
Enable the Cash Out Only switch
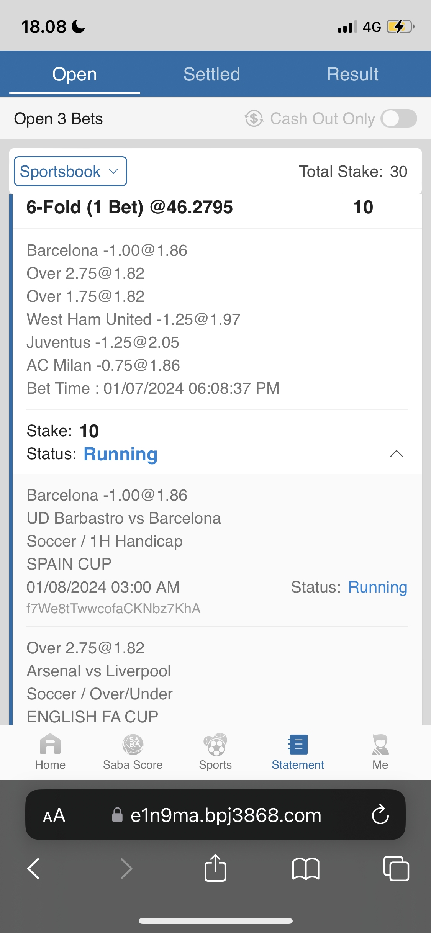click(x=398, y=118)
